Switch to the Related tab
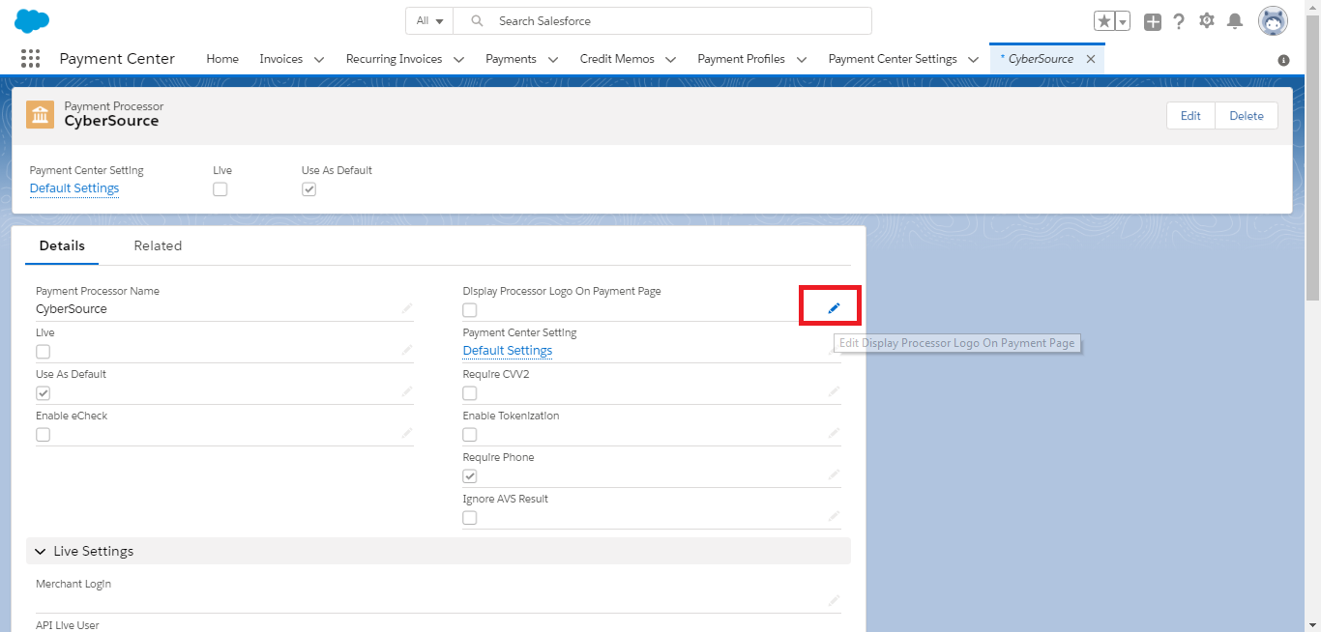 point(158,245)
